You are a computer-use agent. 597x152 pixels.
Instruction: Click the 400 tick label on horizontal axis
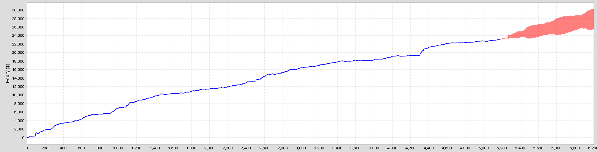tap(63, 148)
